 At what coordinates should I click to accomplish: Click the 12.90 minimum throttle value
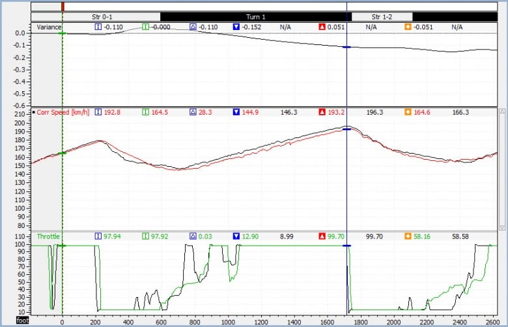(x=250, y=236)
